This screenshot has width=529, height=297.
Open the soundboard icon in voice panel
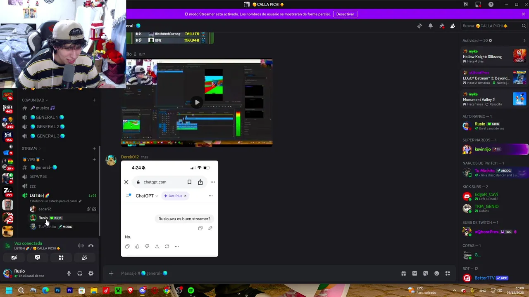(85, 258)
